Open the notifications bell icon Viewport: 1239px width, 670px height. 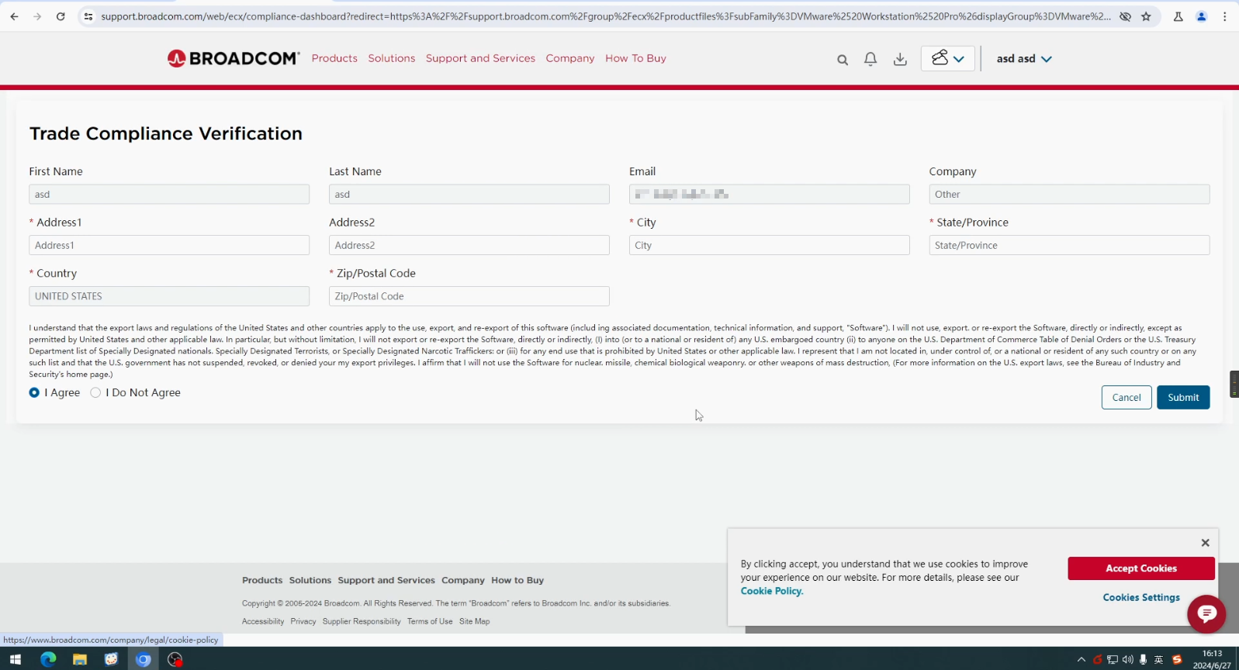click(870, 59)
